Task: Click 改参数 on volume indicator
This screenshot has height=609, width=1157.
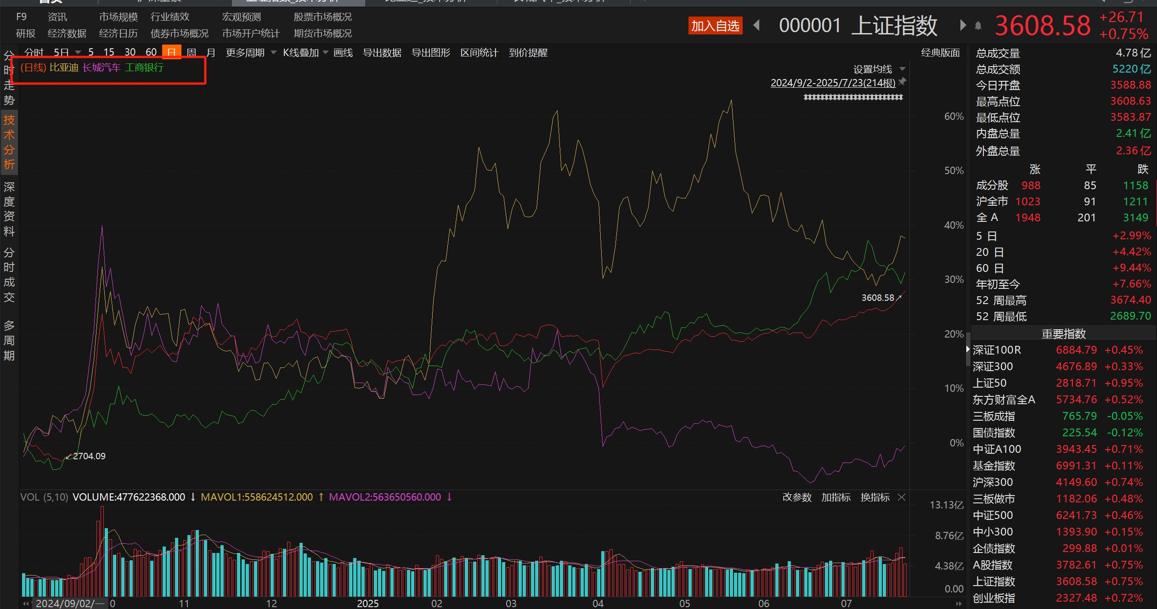Action: [797, 497]
